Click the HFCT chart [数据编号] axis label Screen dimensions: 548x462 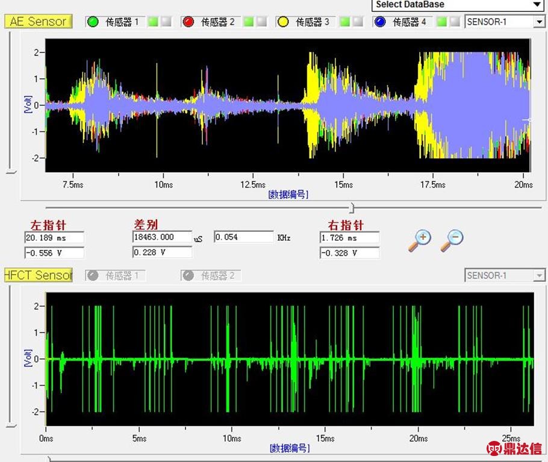tap(290, 448)
